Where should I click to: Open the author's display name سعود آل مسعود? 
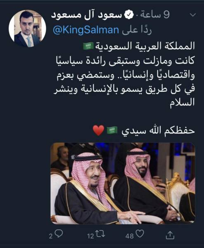tap(86, 15)
